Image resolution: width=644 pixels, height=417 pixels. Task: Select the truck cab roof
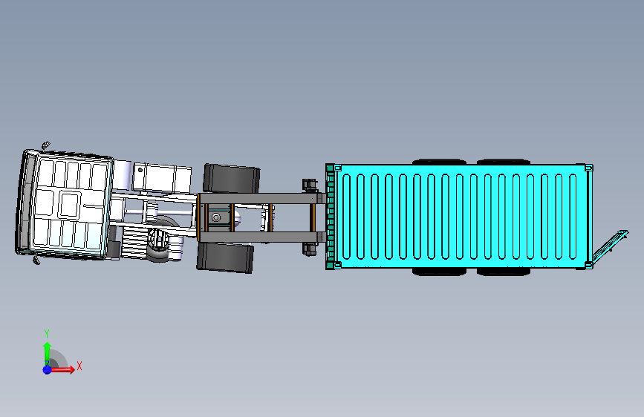tap(70, 206)
